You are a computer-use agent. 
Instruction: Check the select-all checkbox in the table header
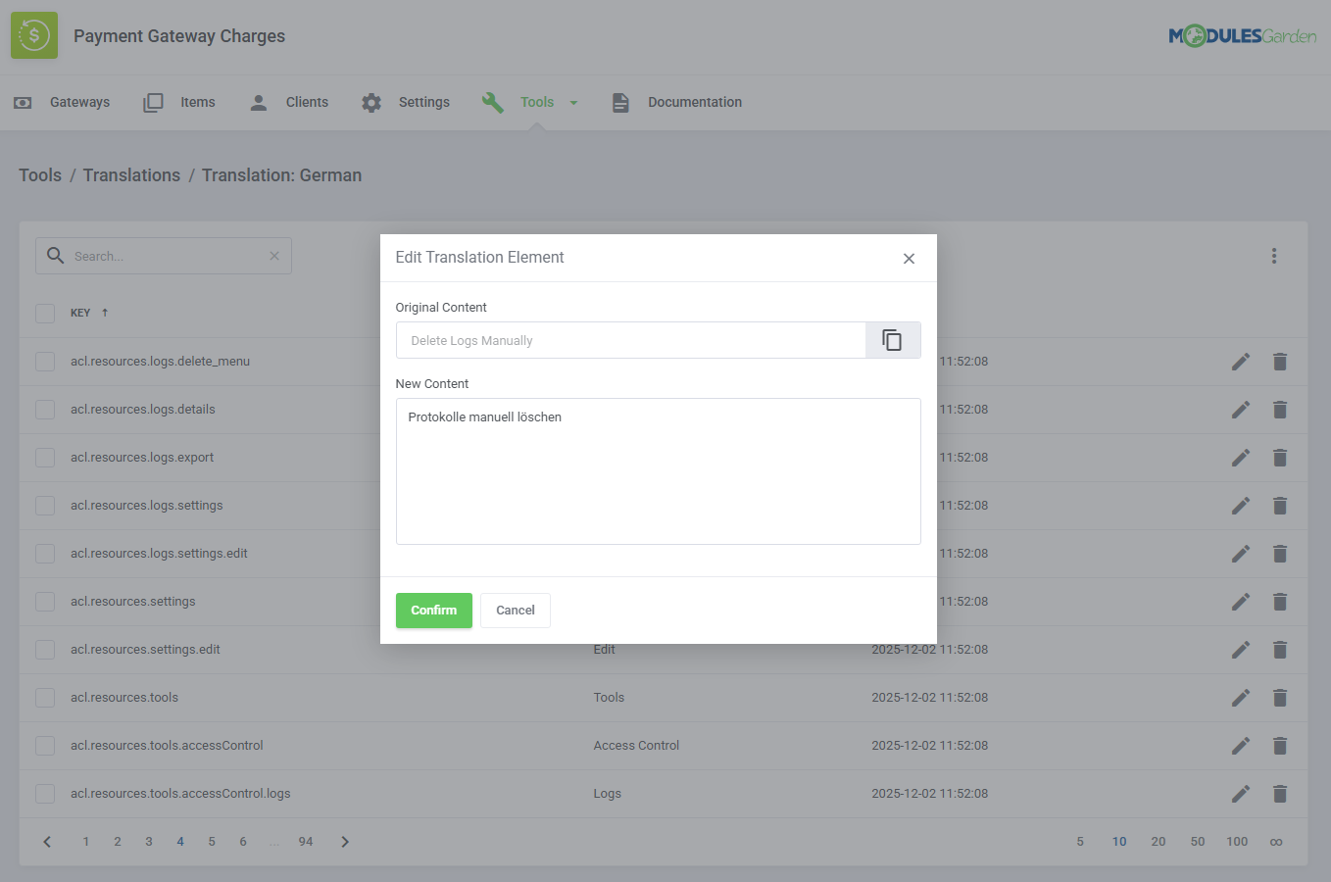[44, 313]
